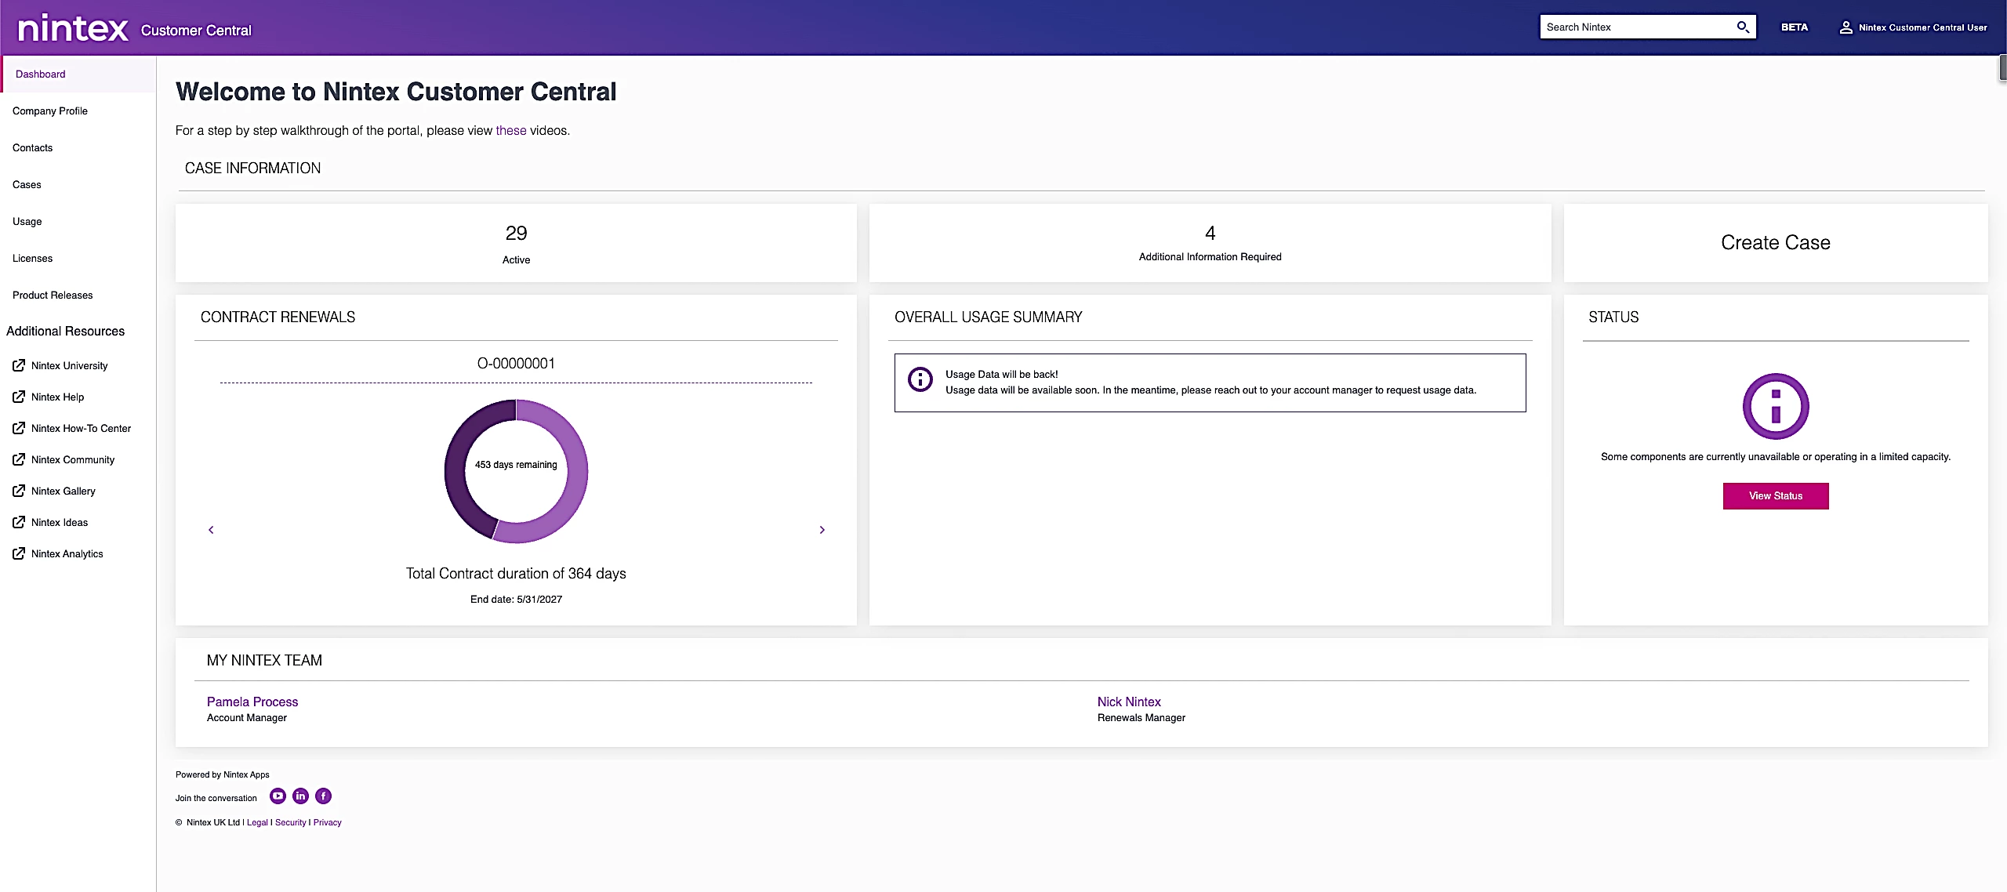The width and height of the screenshot is (2007, 892).
Task: Click the Create Case card
Action: [x=1775, y=243]
